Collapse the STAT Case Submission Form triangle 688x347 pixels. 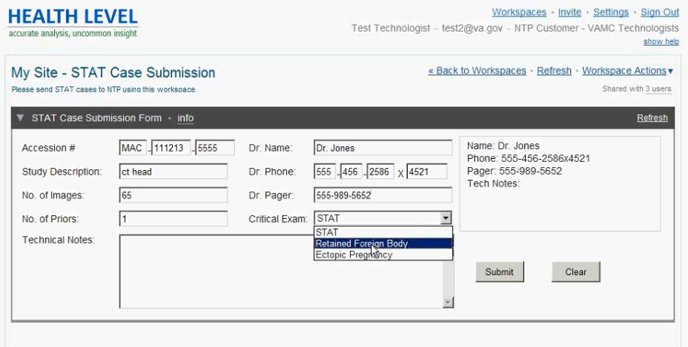(20, 118)
